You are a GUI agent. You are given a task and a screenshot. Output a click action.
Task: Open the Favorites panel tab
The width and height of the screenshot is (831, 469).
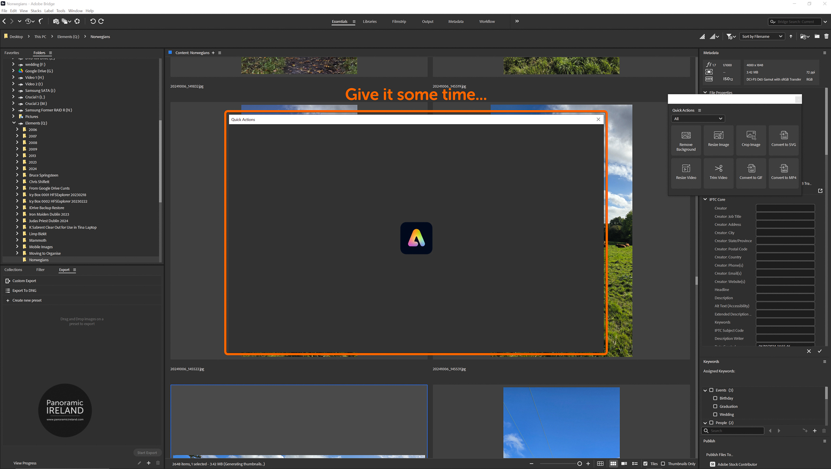coord(12,53)
